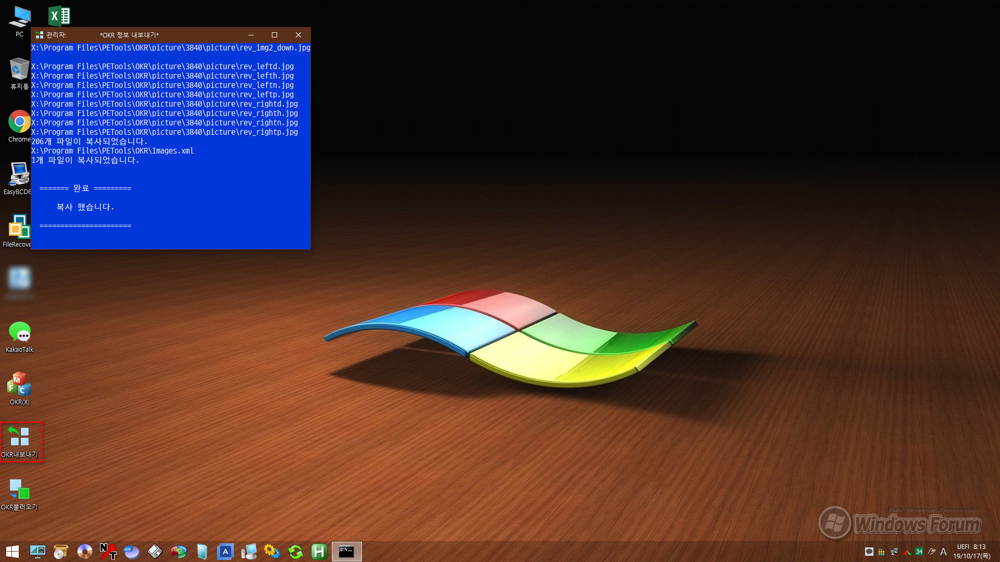Open the Windows Start button
This screenshot has width=1000, height=562.
click(x=12, y=552)
